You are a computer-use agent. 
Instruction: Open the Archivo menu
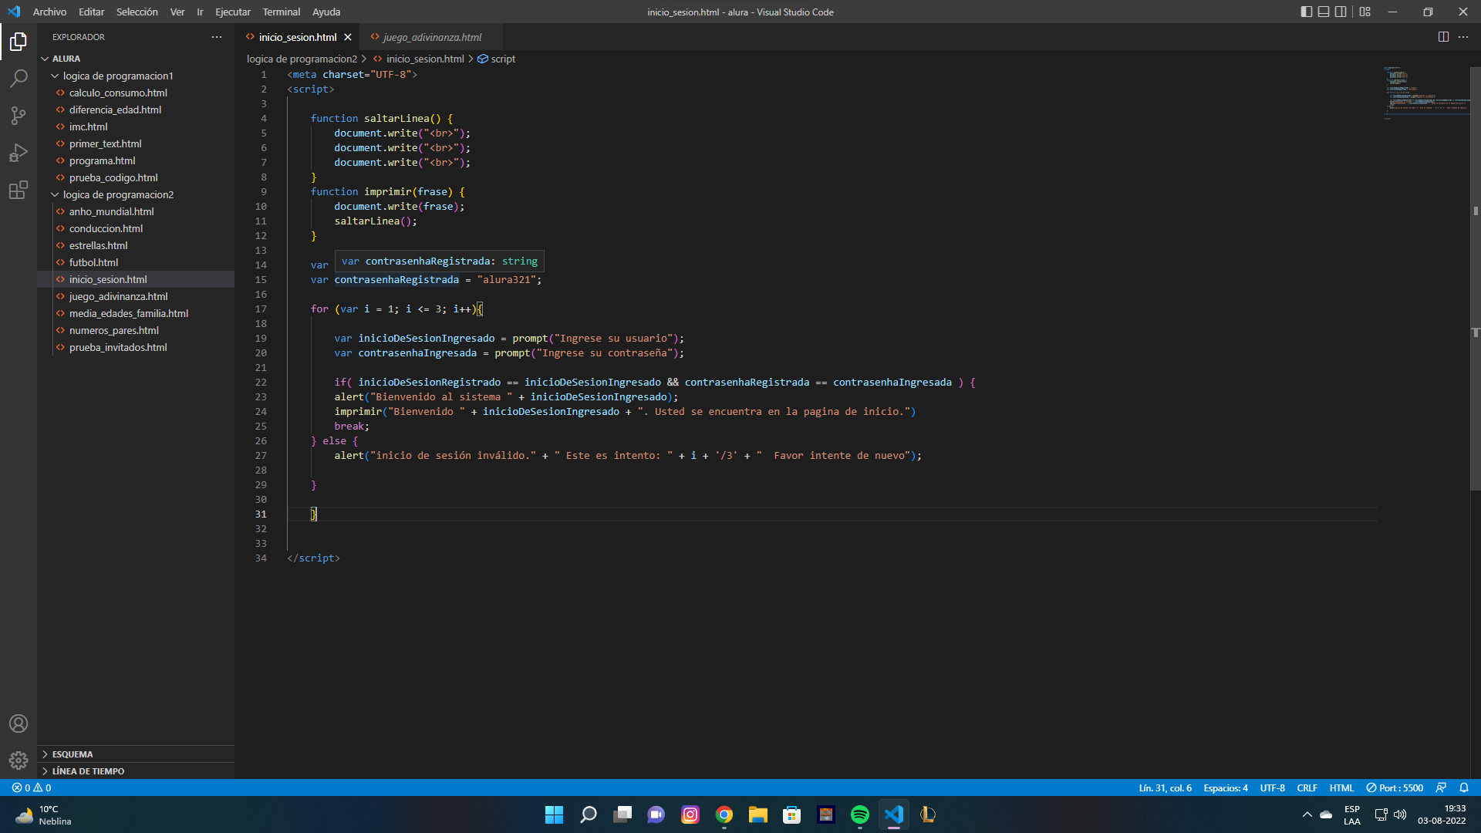click(49, 12)
